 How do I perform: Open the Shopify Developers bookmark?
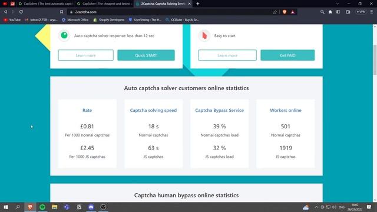click(x=108, y=19)
